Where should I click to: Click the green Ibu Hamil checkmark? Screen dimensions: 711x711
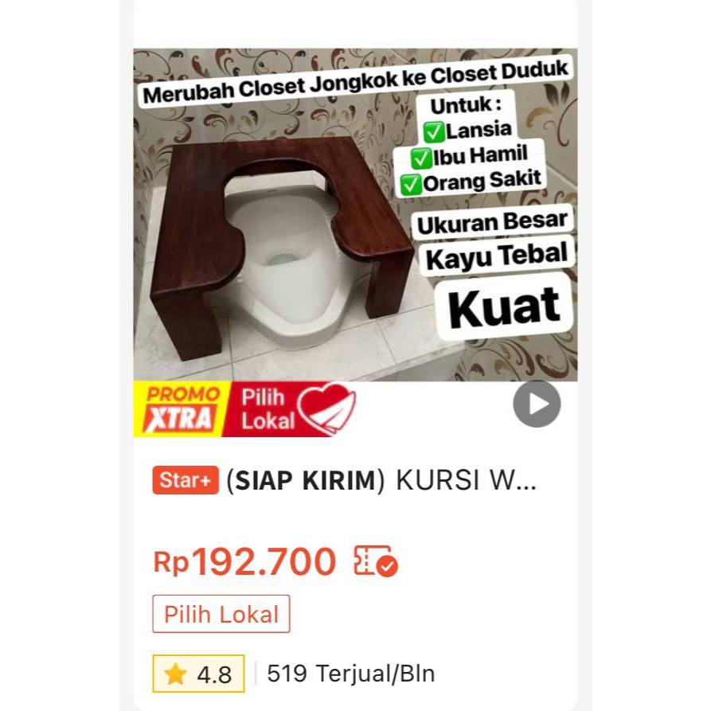pos(420,158)
